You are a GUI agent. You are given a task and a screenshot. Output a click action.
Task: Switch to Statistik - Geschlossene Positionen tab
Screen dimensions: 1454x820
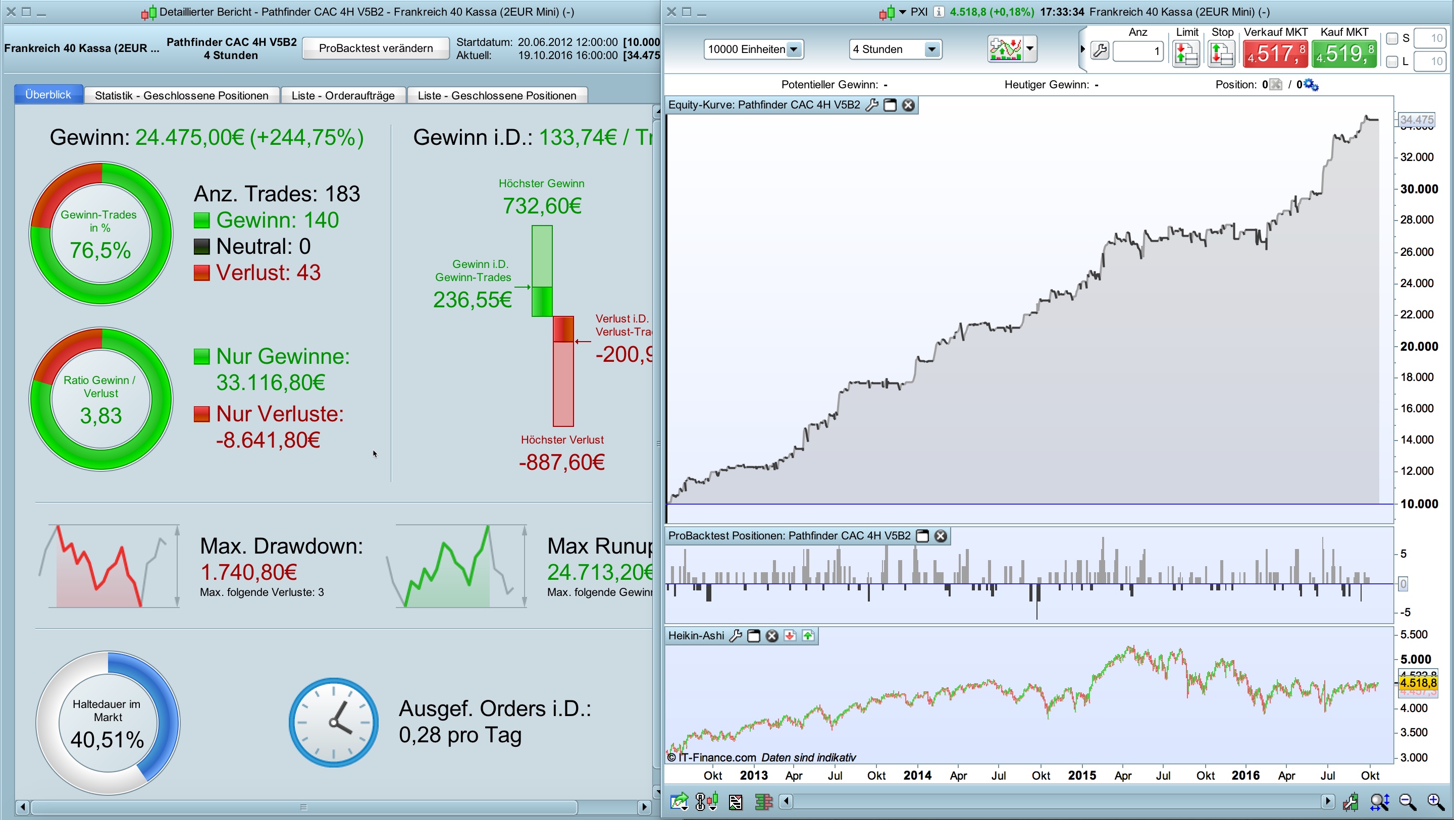tap(181, 95)
